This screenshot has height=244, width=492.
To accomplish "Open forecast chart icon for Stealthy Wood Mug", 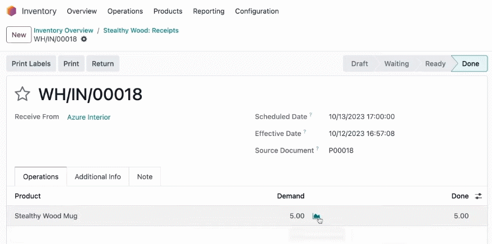I will [316, 216].
